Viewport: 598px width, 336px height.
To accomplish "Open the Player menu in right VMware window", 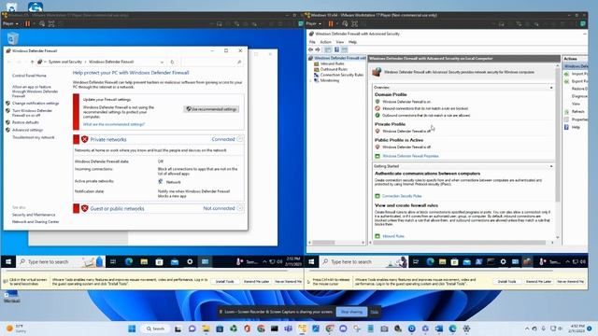I will (314, 23).
